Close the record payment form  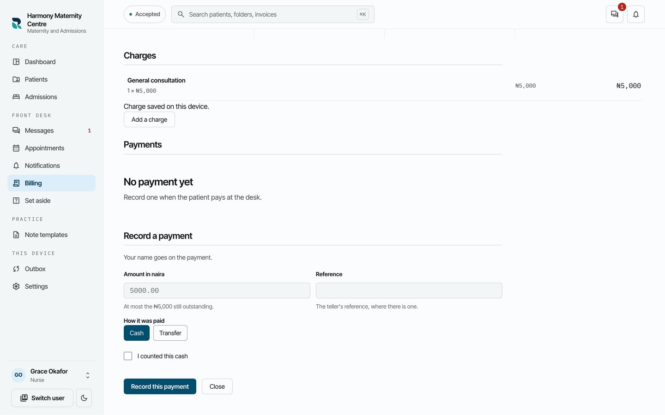(x=217, y=386)
